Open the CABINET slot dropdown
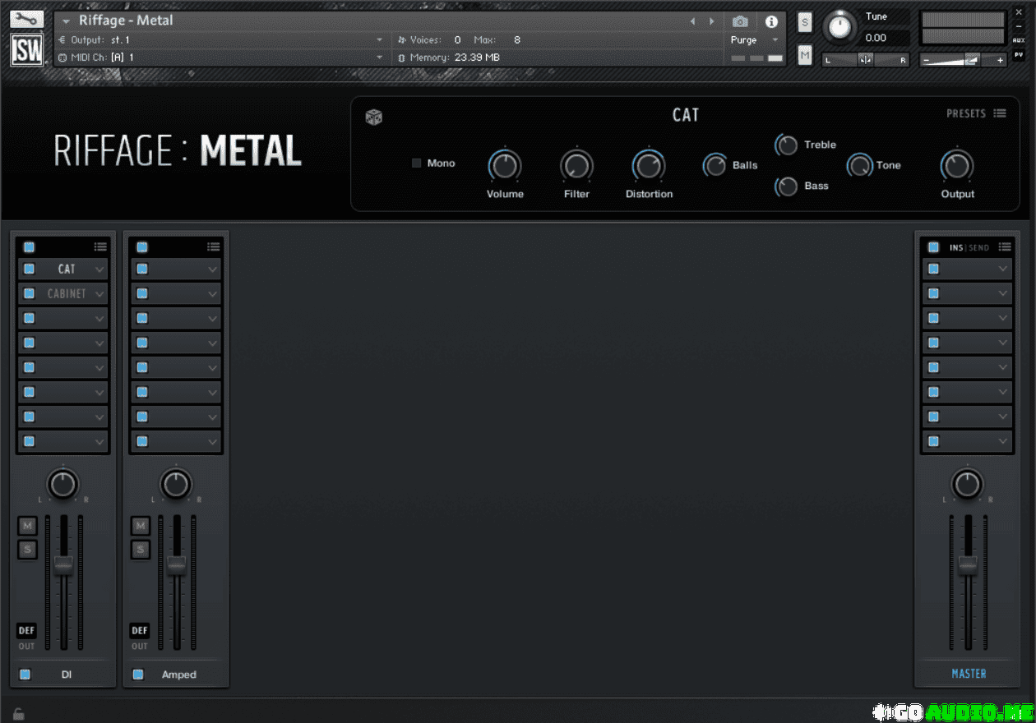Screen dimensions: 1036x723 (99, 294)
